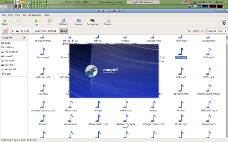Open the Search tool
The image size is (228, 142).
point(108,22)
